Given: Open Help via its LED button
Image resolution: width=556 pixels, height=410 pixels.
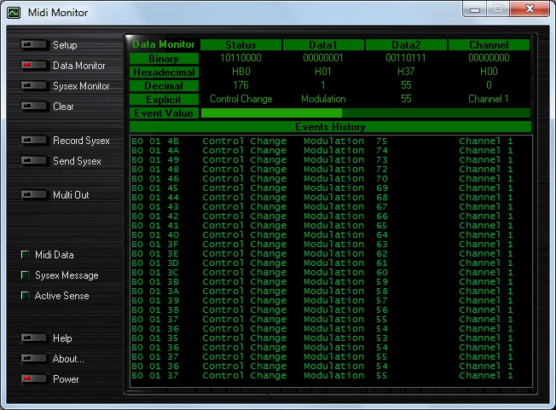Looking at the screenshot, I should pyautogui.click(x=34, y=338).
